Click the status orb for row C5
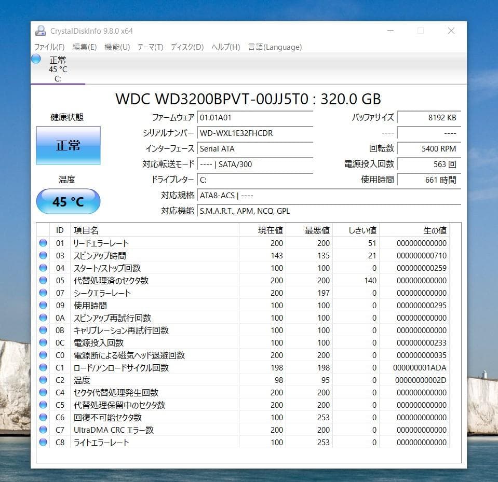The height and width of the screenshot is (482, 498). tap(43, 405)
